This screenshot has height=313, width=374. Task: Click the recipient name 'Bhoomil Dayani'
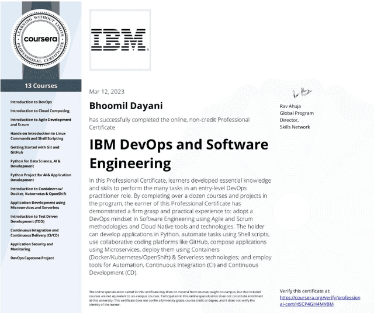point(126,106)
